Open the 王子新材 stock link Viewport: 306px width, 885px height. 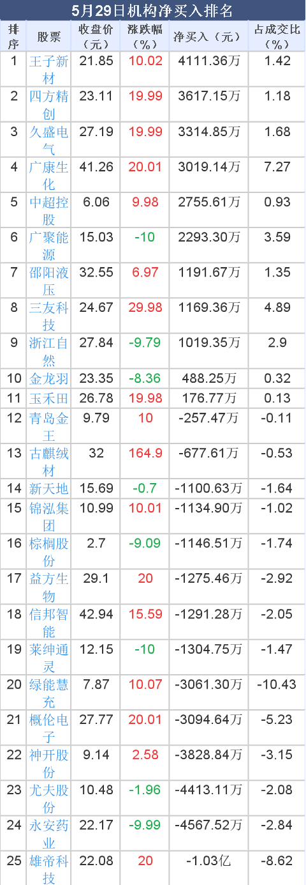coord(49,70)
